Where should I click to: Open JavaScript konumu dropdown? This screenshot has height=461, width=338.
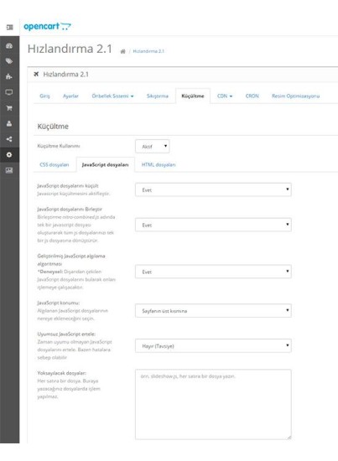[x=213, y=310]
